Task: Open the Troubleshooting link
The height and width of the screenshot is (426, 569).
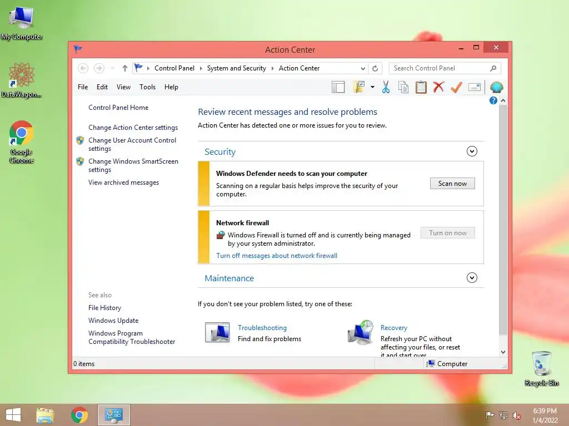Action: coord(262,327)
